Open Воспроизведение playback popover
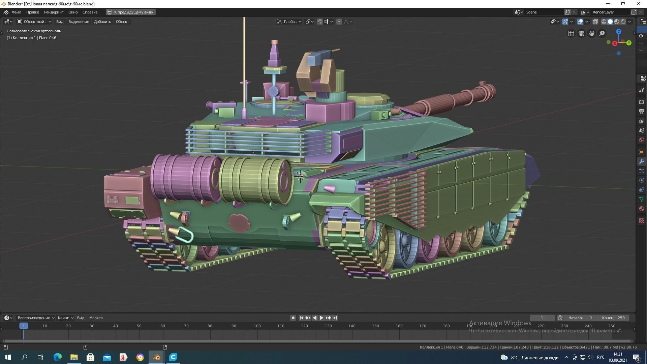This screenshot has height=364, width=647. pyautogui.click(x=36, y=318)
